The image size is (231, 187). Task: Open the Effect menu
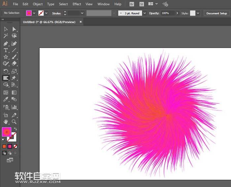click(x=77, y=4)
